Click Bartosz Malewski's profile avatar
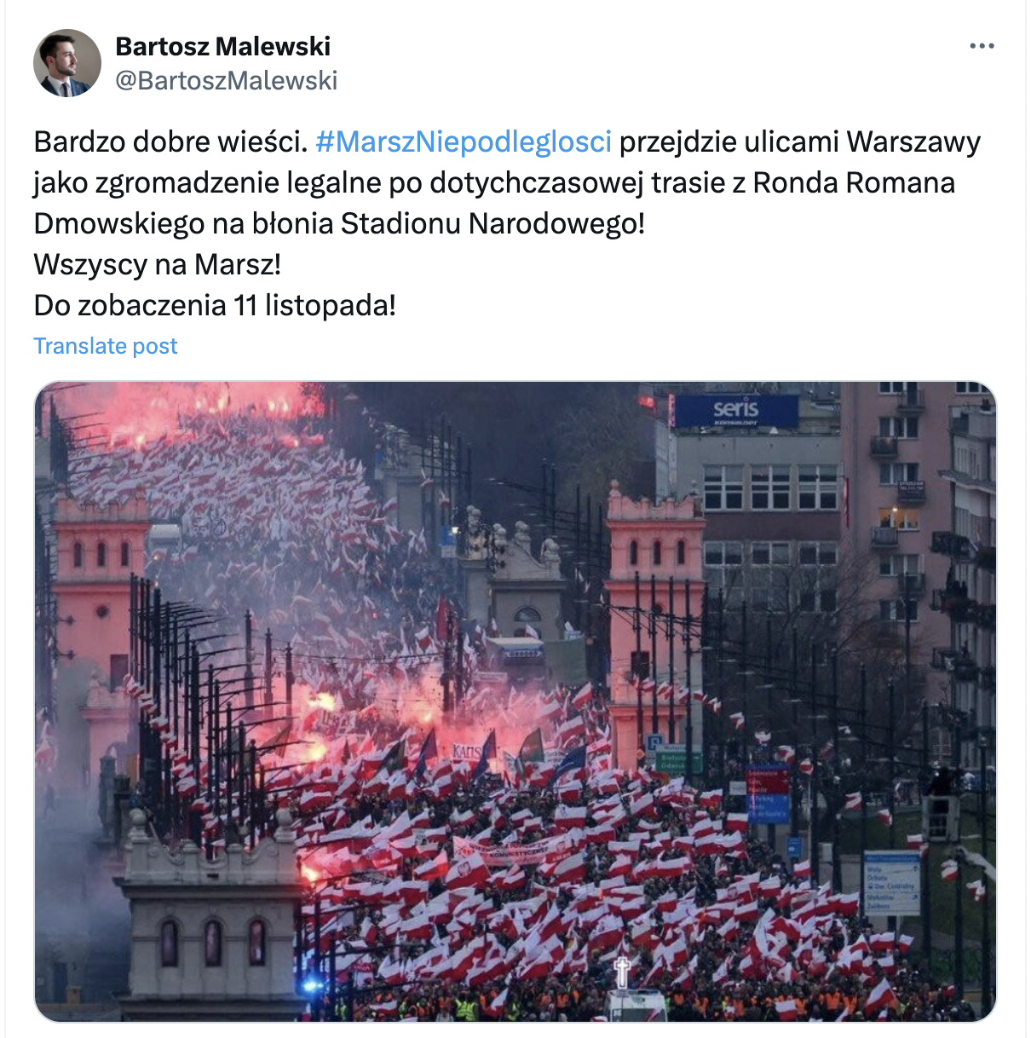 (67, 63)
